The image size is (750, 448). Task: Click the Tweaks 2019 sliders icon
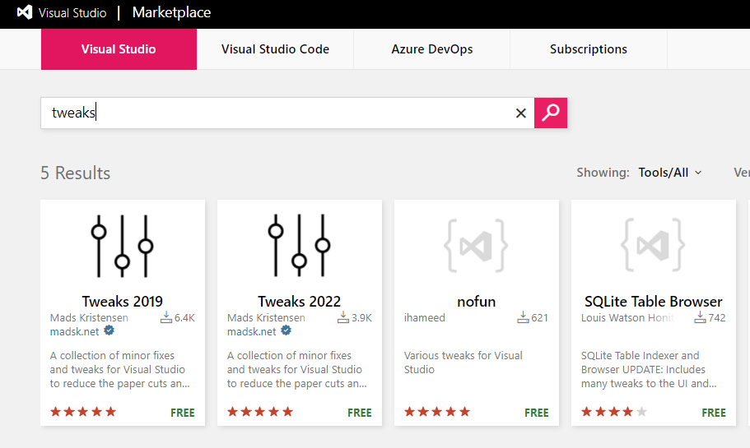pyautogui.click(x=122, y=246)
